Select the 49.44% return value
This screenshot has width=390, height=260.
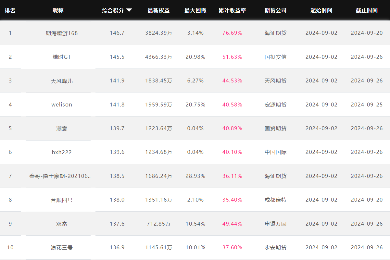[x=232, y=224]
